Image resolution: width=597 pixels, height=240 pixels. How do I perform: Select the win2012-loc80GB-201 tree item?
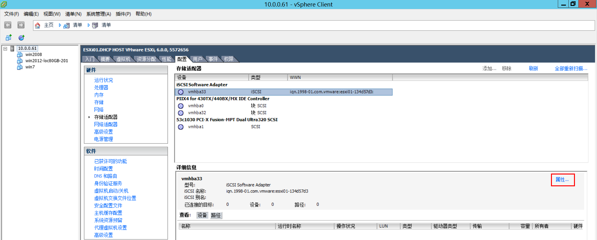[47, 61]
